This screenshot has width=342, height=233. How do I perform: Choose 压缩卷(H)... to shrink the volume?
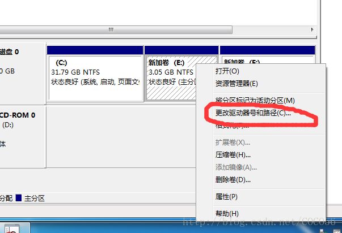click(x=233, y=155)
